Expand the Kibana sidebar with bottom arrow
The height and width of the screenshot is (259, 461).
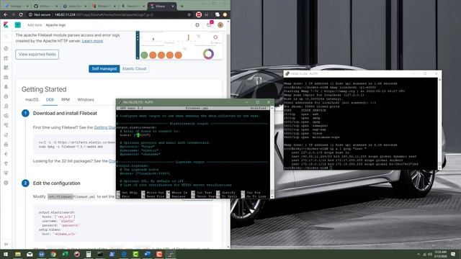6,244
